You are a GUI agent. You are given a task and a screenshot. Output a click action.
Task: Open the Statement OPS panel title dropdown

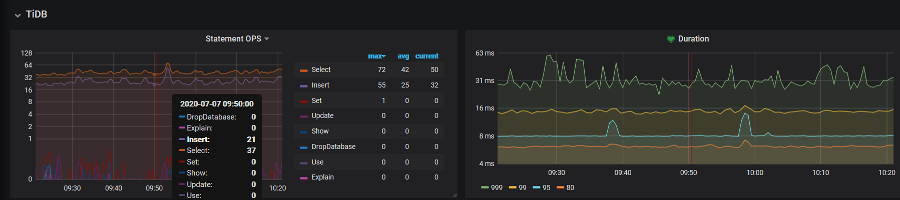pyautogui.click(x=237, y=39)
